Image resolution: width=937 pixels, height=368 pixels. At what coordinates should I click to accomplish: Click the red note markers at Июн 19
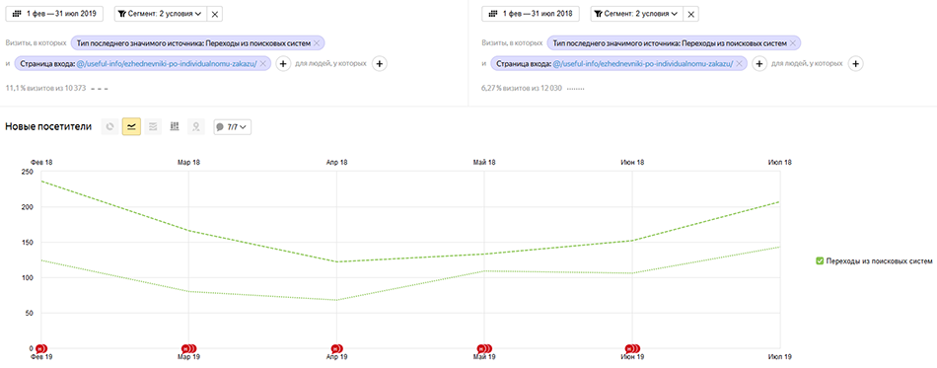point(633,348)
